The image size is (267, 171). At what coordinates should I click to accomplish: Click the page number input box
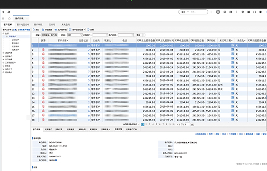pyautogui.click(x=187, y=124)
